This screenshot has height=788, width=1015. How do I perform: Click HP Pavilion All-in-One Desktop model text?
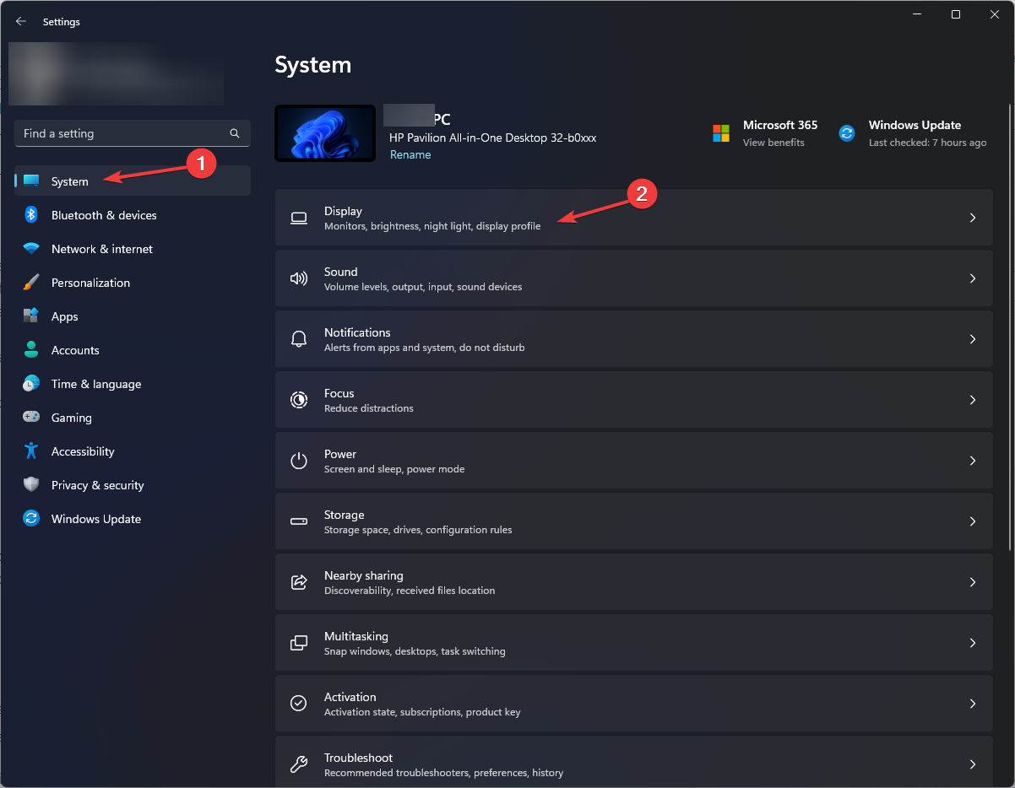tap(493, 138)
